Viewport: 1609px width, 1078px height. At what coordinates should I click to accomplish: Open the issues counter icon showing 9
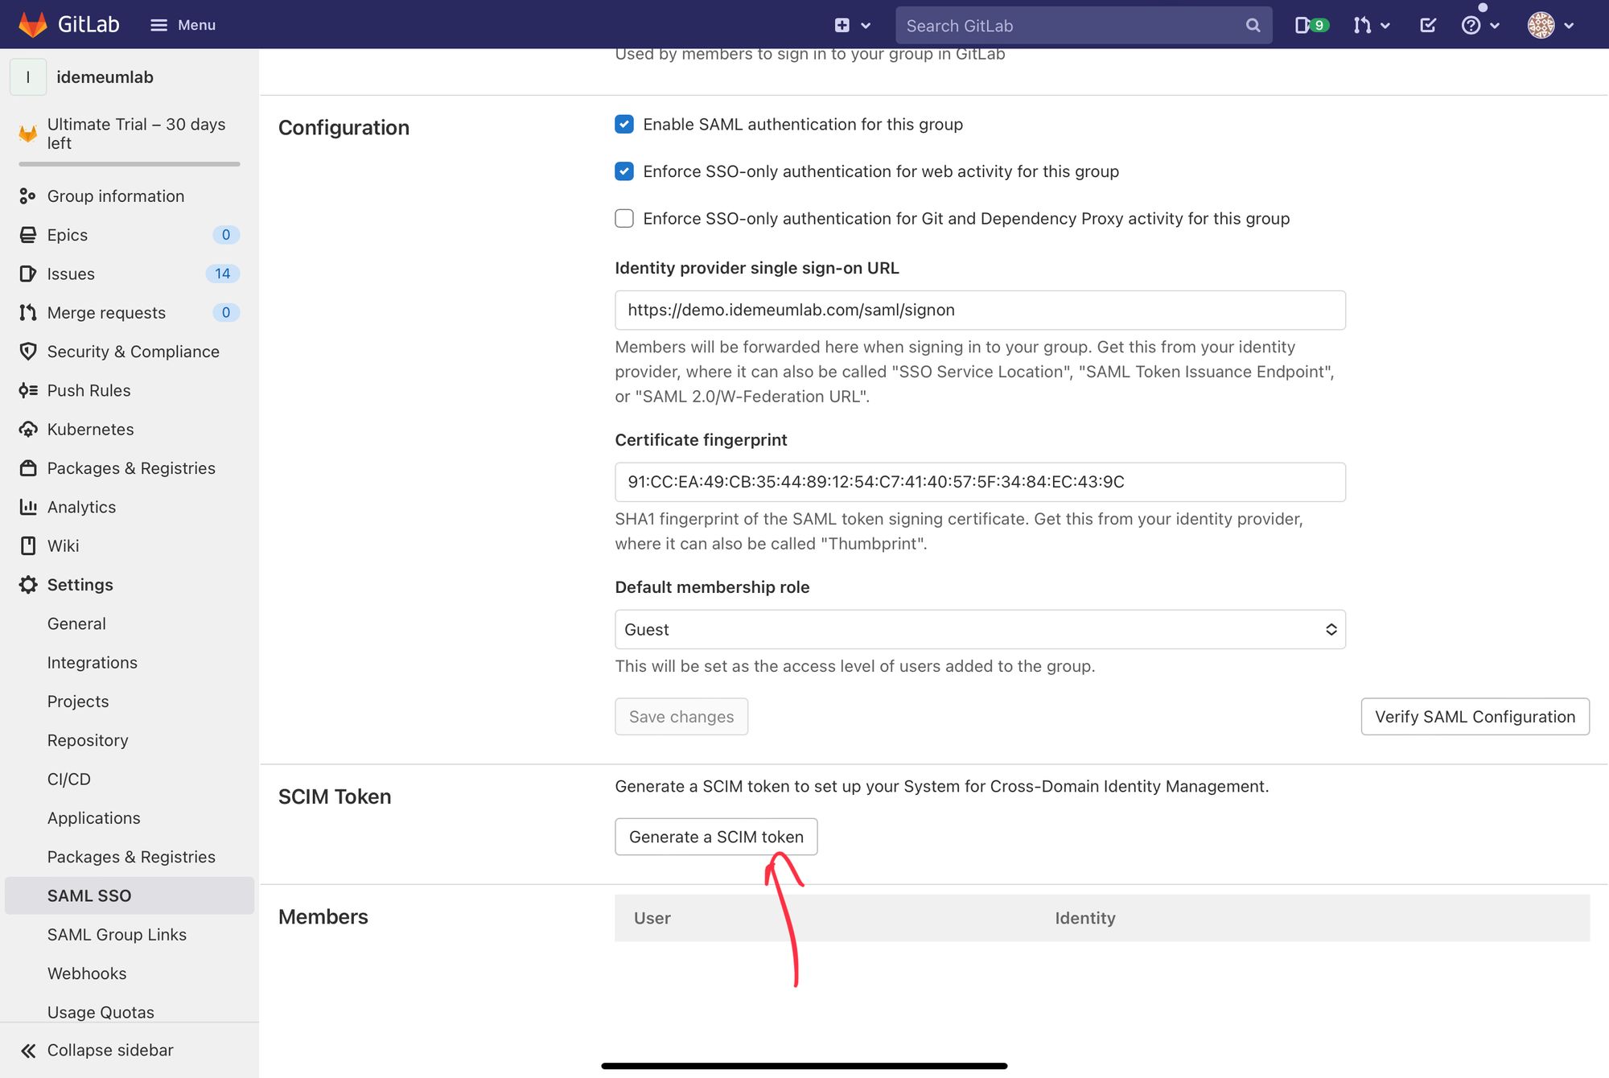(1311, 25)
